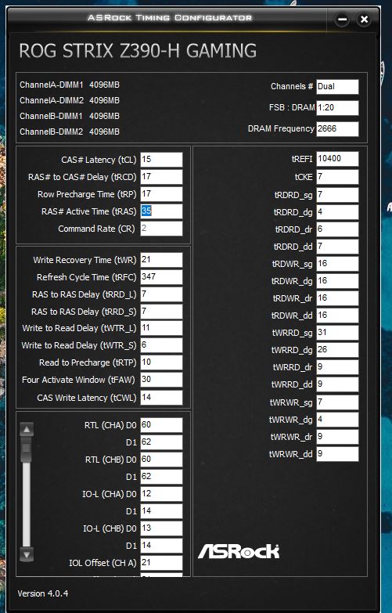This screenshot has height=613, width=392.
Task: Click the IO-L (CHA) D0 field
Action: (161, 494)
